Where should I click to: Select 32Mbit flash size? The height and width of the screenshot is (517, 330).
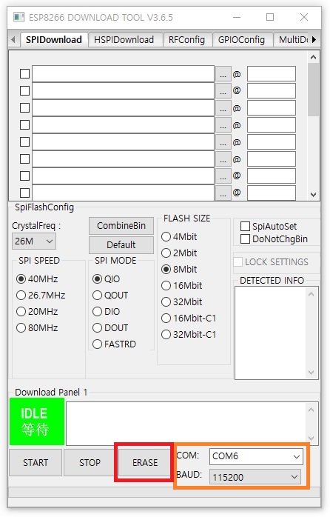[x=182, y=301]
